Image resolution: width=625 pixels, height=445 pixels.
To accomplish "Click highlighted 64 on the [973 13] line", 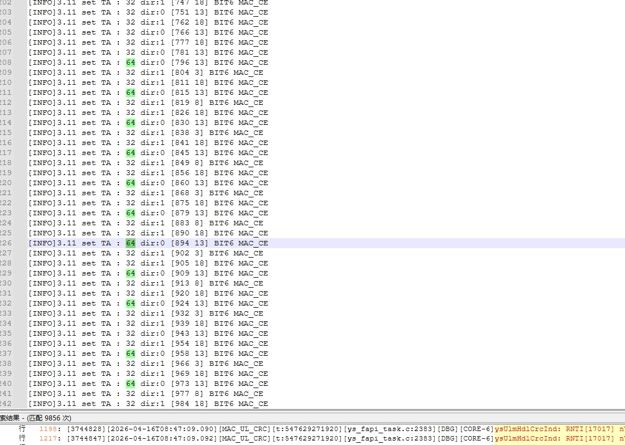I will (131, 384).
